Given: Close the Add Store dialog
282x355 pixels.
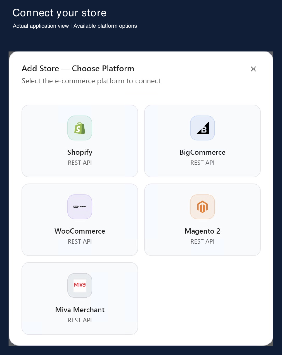Looking at the screenshot, I should [x=253, y=69].
